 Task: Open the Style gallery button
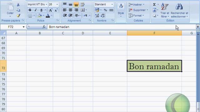[x=121, y=10]
